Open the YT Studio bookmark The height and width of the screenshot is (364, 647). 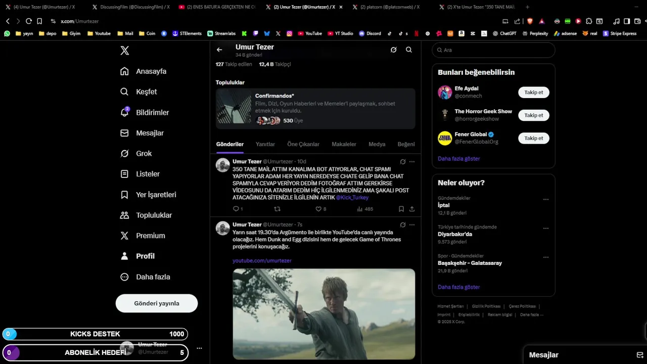coord(341,33)
